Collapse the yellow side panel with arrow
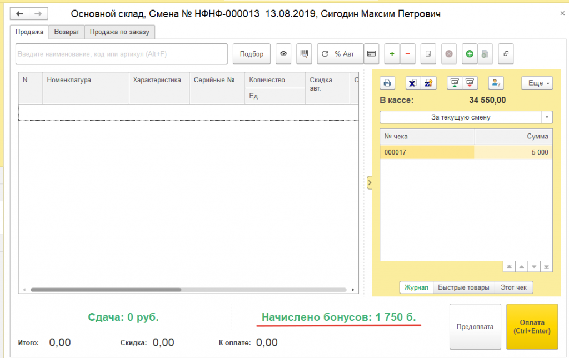Image resolution: width=569 pixels, height=358 pixels. click(x=368, y=182)
